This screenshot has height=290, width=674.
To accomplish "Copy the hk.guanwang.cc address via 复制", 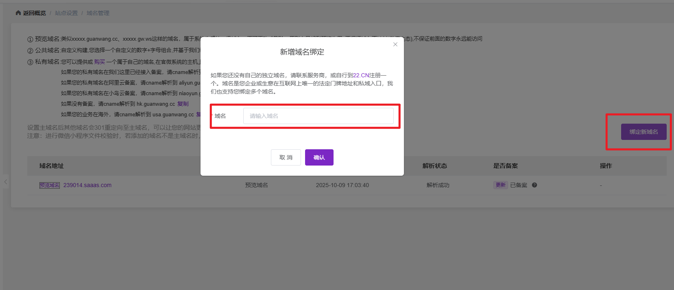I will [x=183, y=104].
